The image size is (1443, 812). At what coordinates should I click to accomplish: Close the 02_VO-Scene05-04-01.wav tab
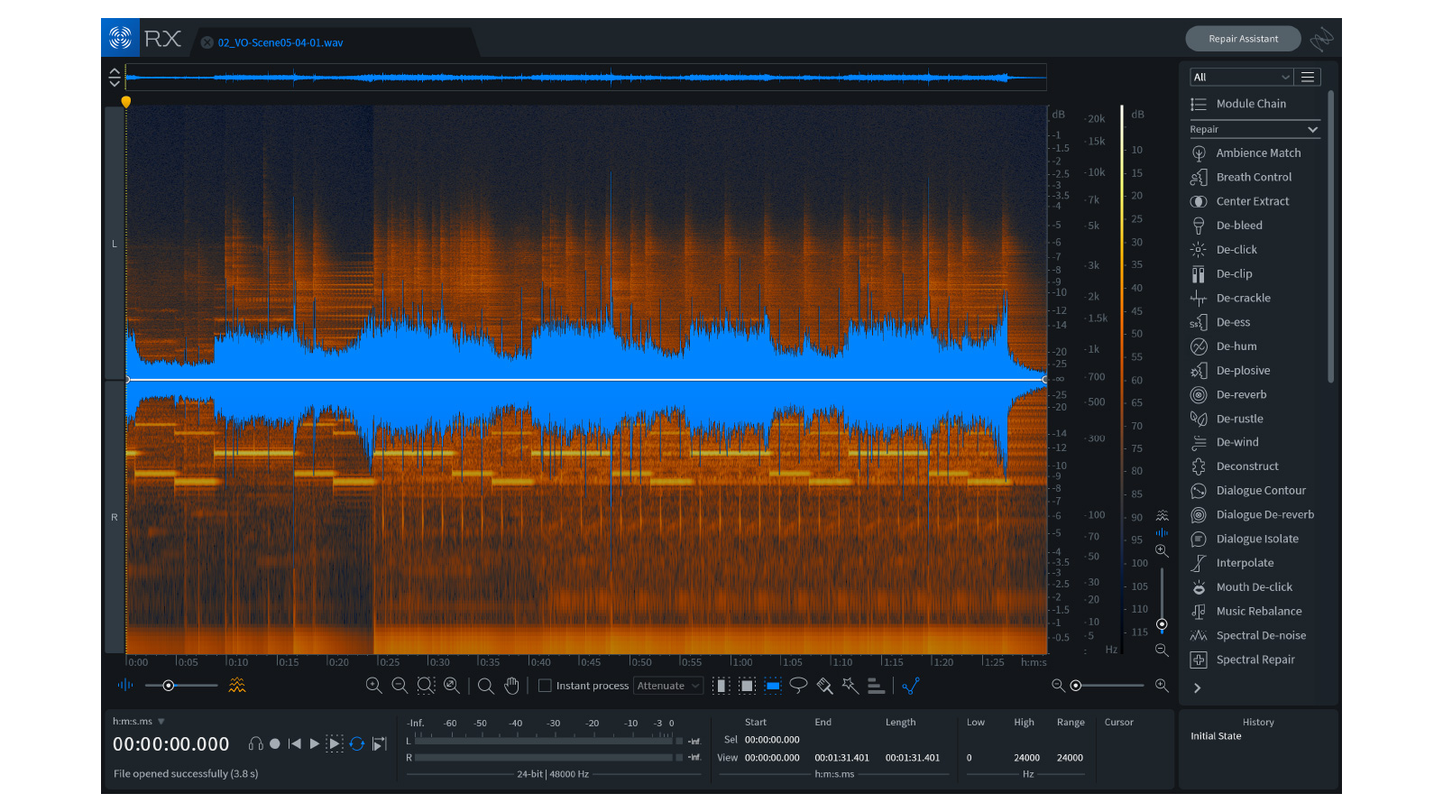(x=207, y=42)
